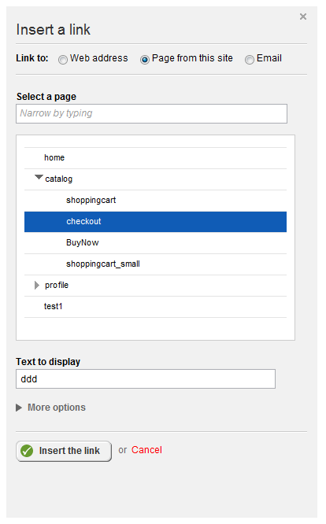Select the checkout page row
Viewport: 326px width, 524px height.
(155, 222)
